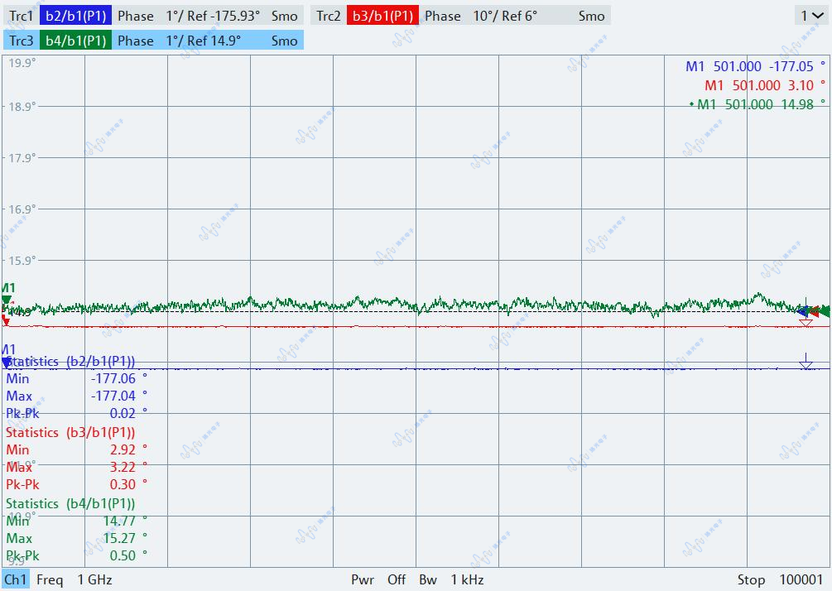Click the Stop 100001 value
This screenshot has width=832, height=591.
[780, 579]
